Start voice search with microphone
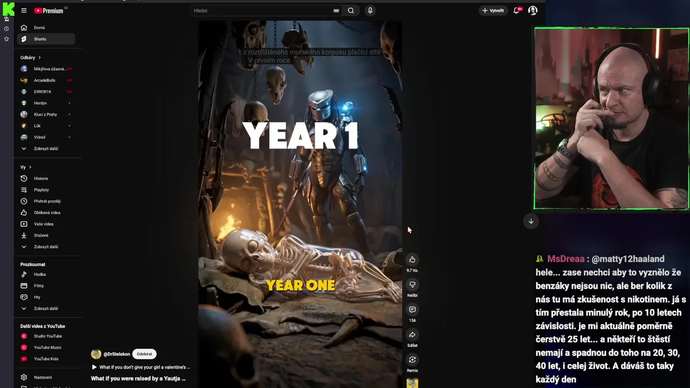Image resolution: width=690 pixels, height=388 pixels. tap(370, 10)
